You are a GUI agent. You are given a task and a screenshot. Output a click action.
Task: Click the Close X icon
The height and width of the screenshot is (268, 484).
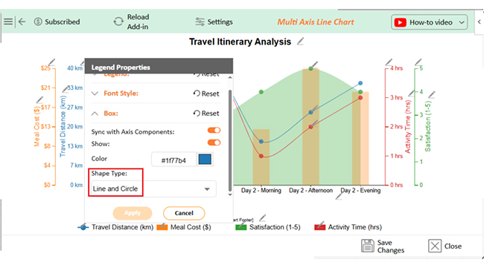[435, 246]
